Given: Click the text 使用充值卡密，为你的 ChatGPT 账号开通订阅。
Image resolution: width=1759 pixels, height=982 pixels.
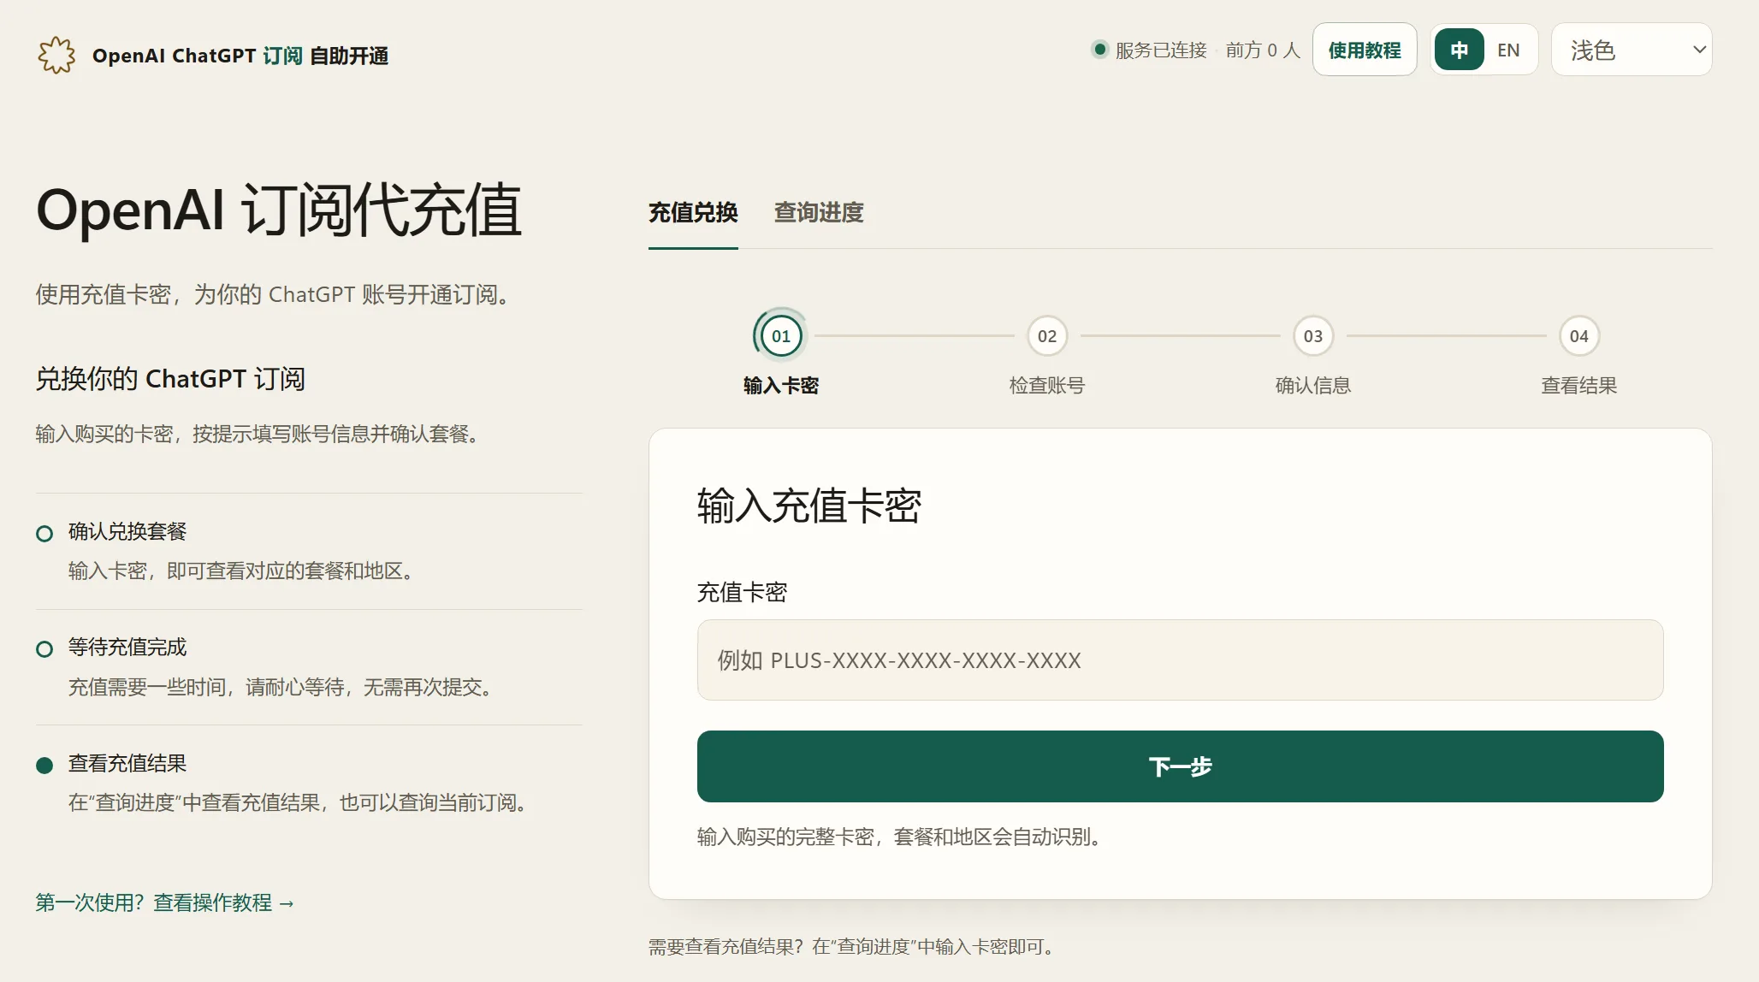Looking at the screenshot, I should click(x=274, y=295).
